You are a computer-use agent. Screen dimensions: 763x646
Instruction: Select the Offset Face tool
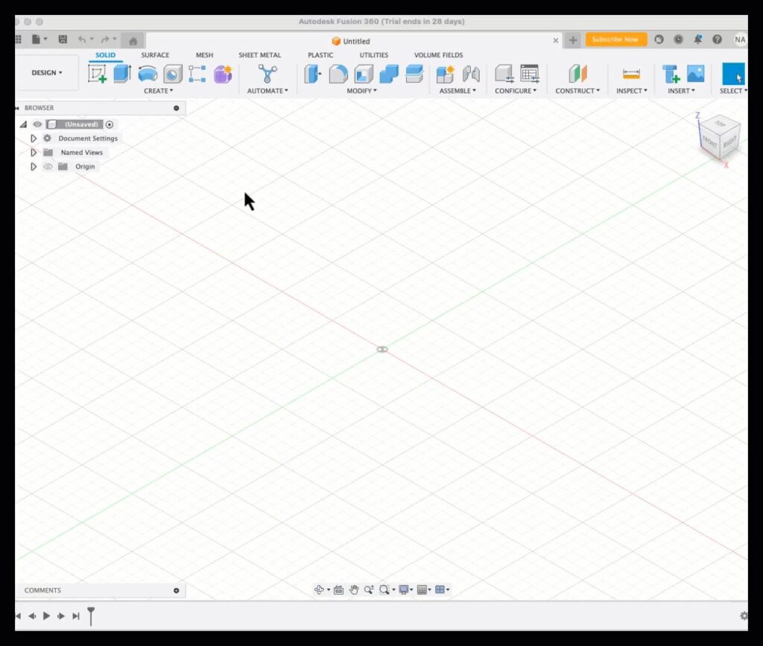click(414, 74)
